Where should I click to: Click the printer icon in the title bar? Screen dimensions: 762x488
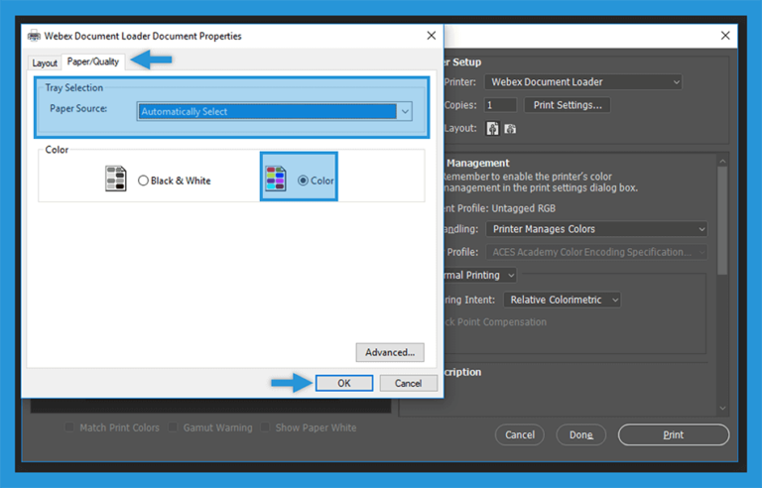(34, 37)
